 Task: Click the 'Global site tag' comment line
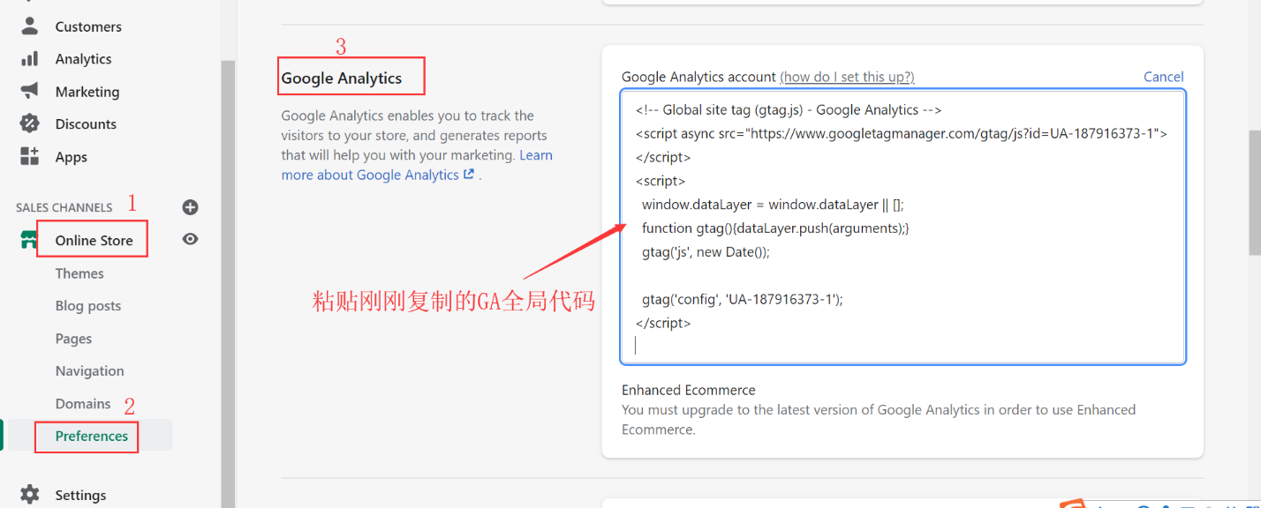789,109
